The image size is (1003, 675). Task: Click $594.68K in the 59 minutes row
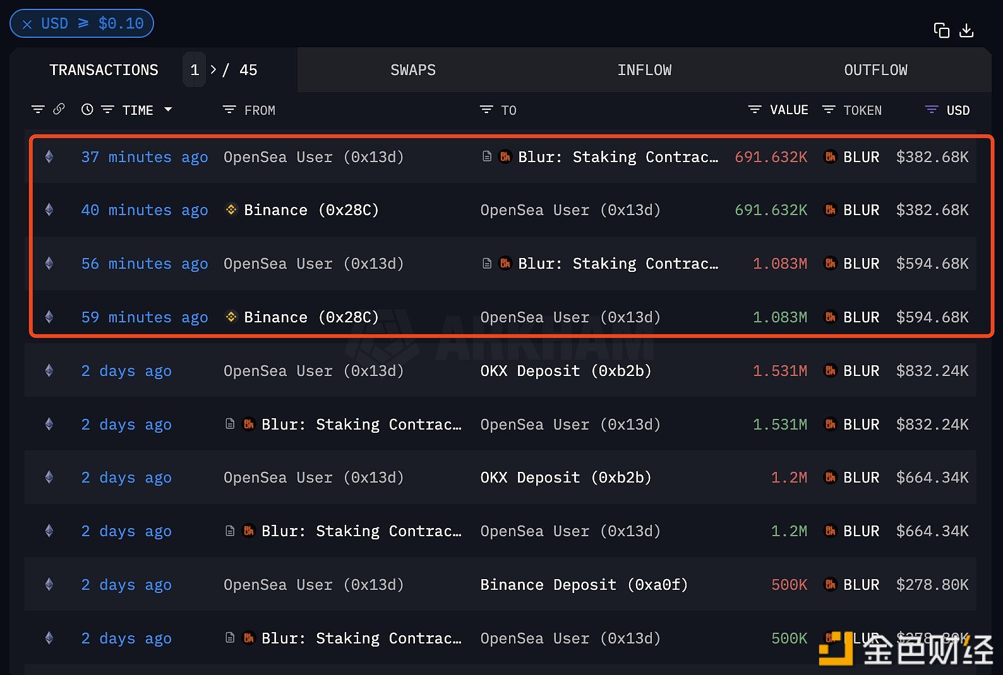(x=932, y=317)
